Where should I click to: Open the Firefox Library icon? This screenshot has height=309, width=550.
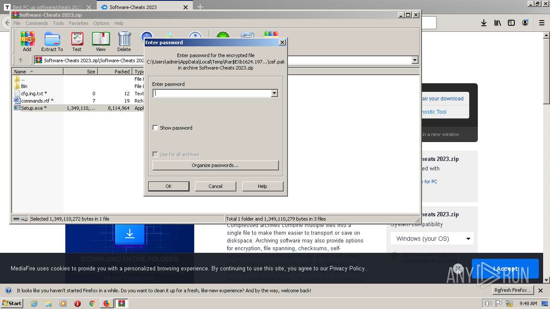(498, 23)
